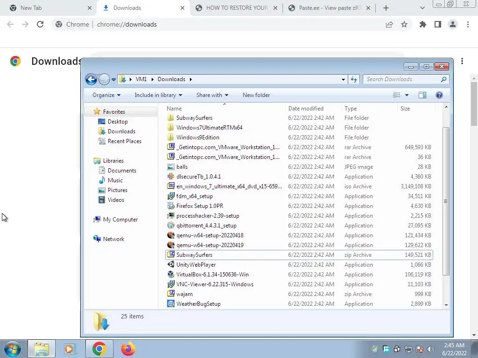Refresh the Downloads folder in Explorer

(x=354, y=79)
